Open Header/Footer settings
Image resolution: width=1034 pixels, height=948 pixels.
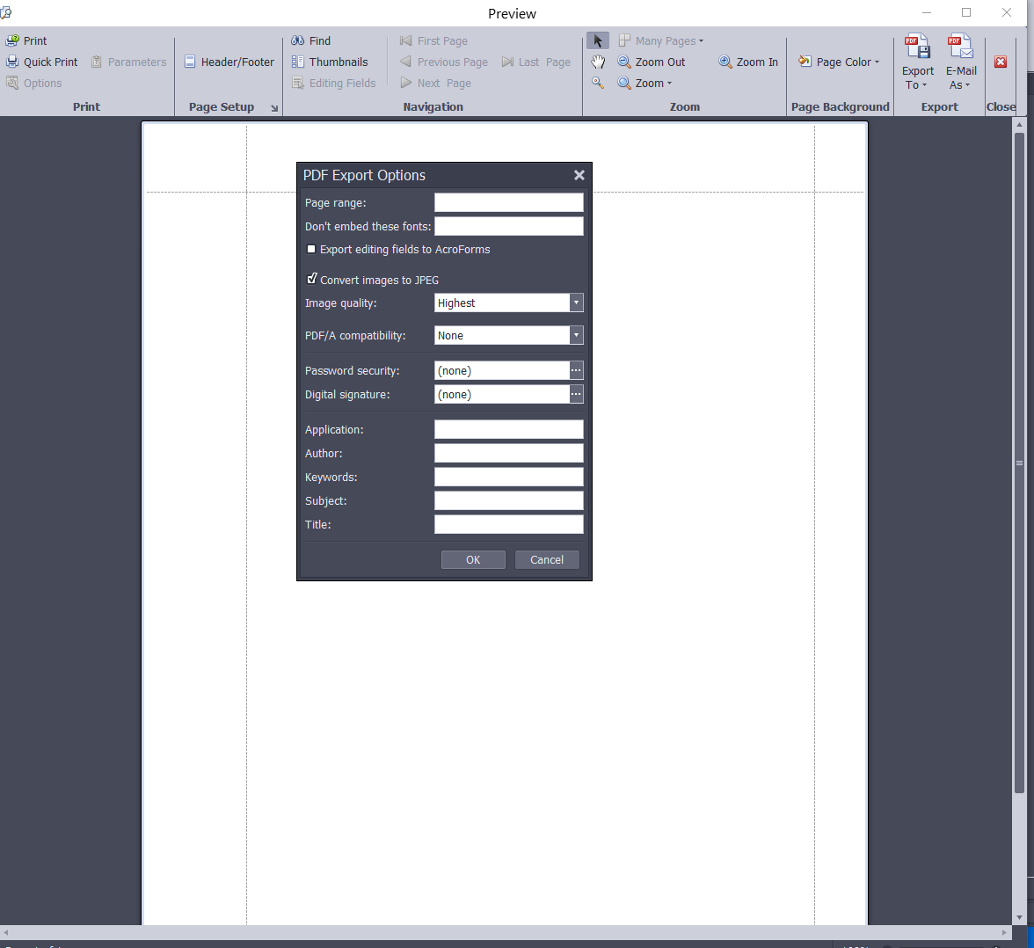click(x=229, y=62)
